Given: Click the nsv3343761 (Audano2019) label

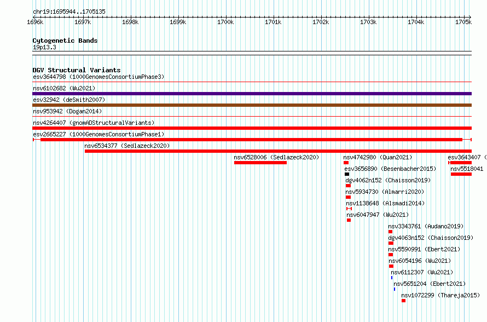Looking at the screenshot, I should click(x=426, y=226).
